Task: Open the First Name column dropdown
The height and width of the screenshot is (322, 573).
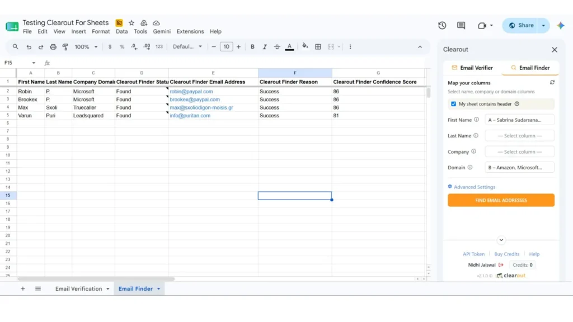Action: [519, 120]
